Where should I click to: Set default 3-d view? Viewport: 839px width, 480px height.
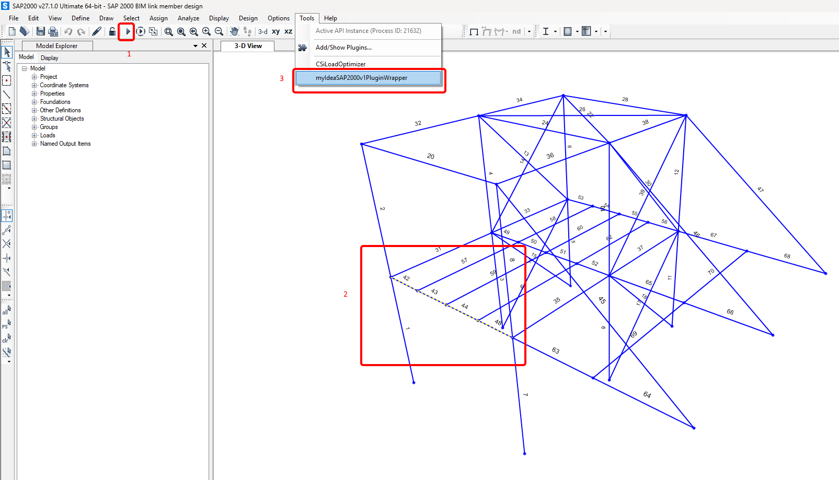click(x=263, y=31)
